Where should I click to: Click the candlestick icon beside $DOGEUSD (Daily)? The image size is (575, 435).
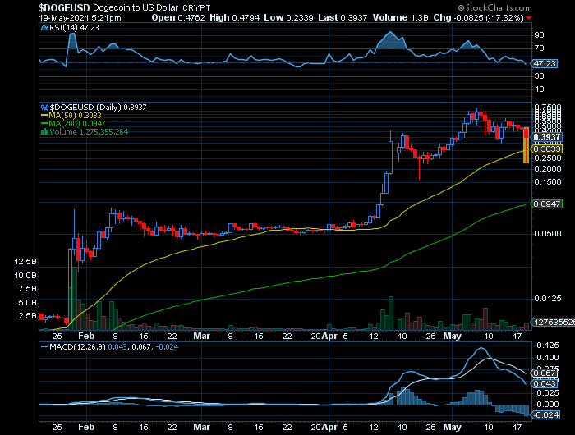pyautogui.click(x=44, y=108)
